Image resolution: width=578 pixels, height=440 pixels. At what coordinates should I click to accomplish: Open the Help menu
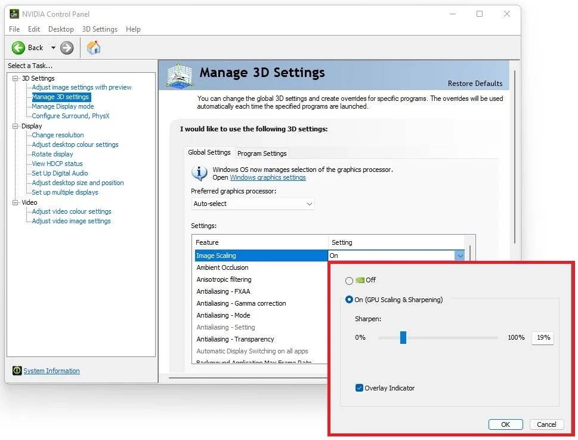point(133,29)
